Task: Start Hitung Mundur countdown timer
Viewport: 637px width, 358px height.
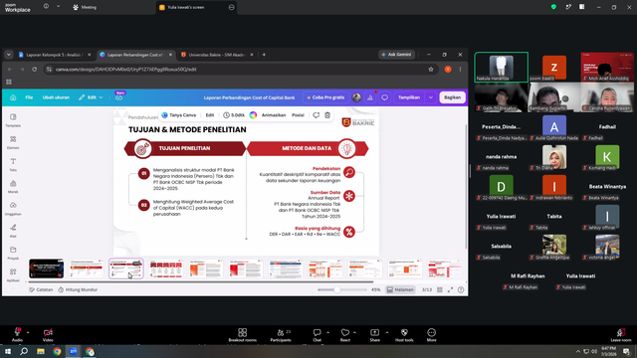Action: click(78, 289)
